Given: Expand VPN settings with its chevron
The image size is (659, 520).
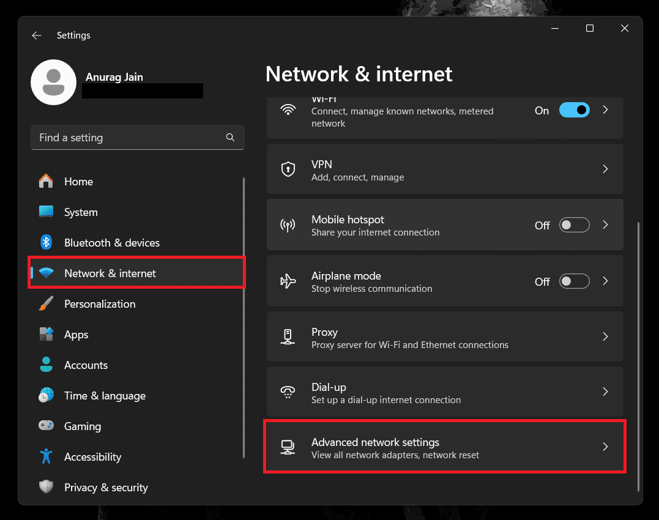Looking at the screenshot, I should [x=605, y=169].
